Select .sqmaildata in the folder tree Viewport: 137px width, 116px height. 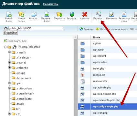(24, 99)
